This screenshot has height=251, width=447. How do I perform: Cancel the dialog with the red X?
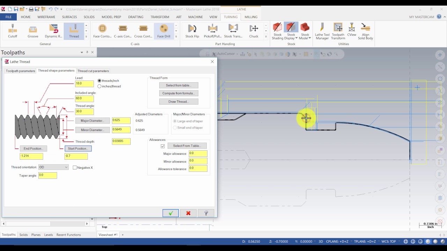188,213
